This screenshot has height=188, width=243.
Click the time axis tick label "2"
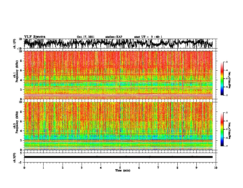click(x=63, y=168)
